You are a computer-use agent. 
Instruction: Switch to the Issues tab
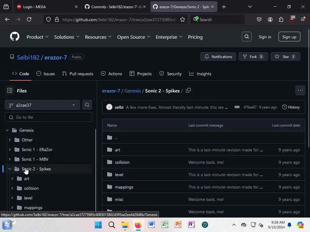(46, 74)
